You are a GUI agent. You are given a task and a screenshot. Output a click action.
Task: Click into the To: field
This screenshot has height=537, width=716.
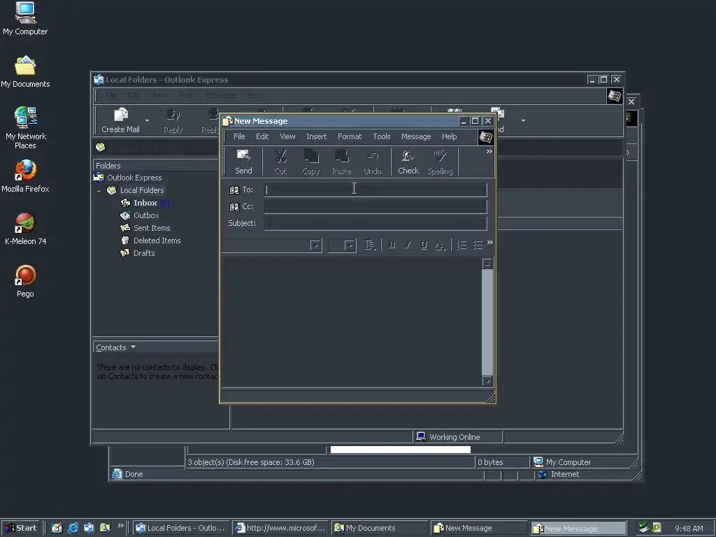tap(375, 190)
